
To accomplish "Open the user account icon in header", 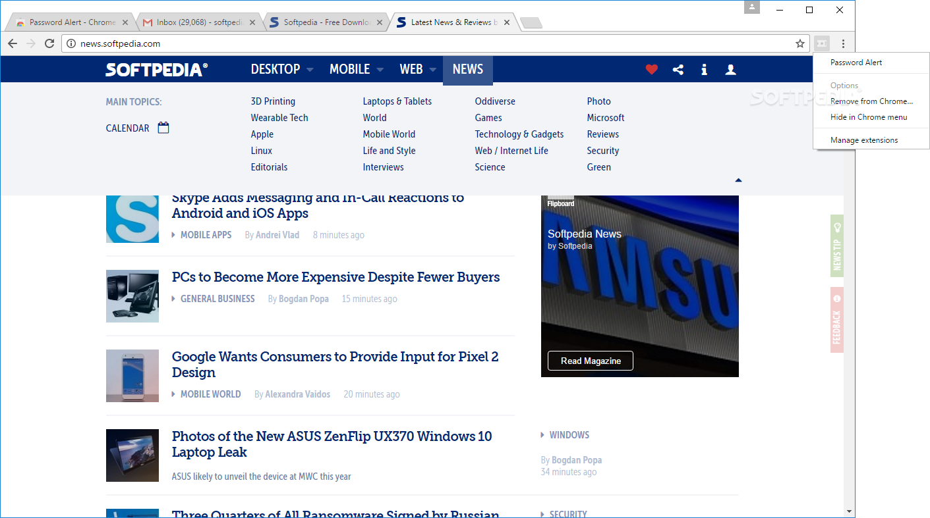I will coord(730,69).
